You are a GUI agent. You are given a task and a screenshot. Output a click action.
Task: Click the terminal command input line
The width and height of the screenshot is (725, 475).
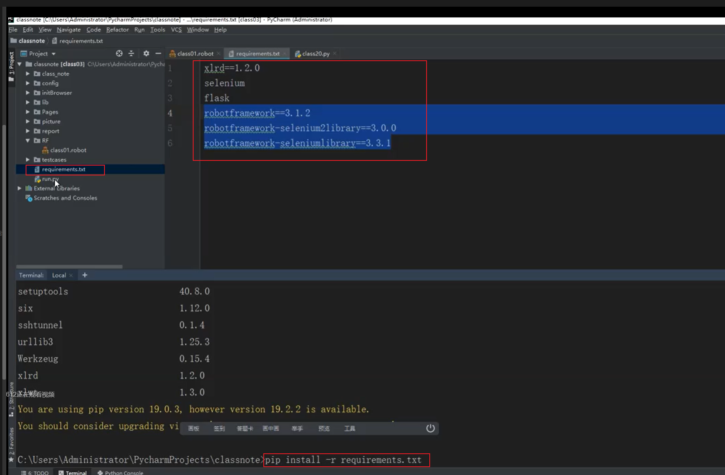(343, 460)
